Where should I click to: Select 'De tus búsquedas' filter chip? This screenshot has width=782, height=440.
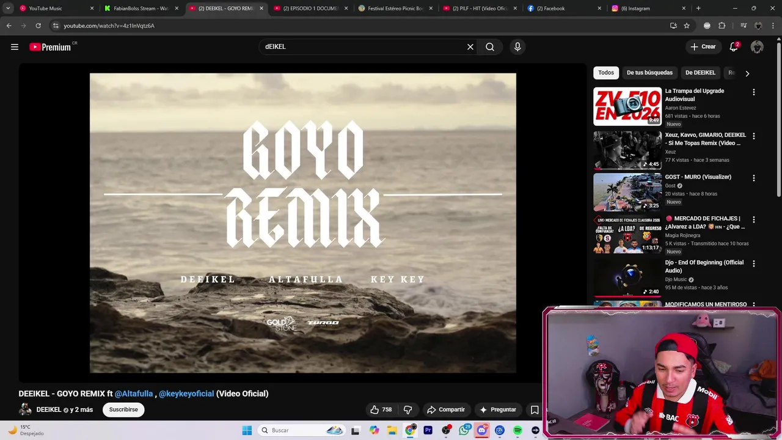tap(649, 73)
